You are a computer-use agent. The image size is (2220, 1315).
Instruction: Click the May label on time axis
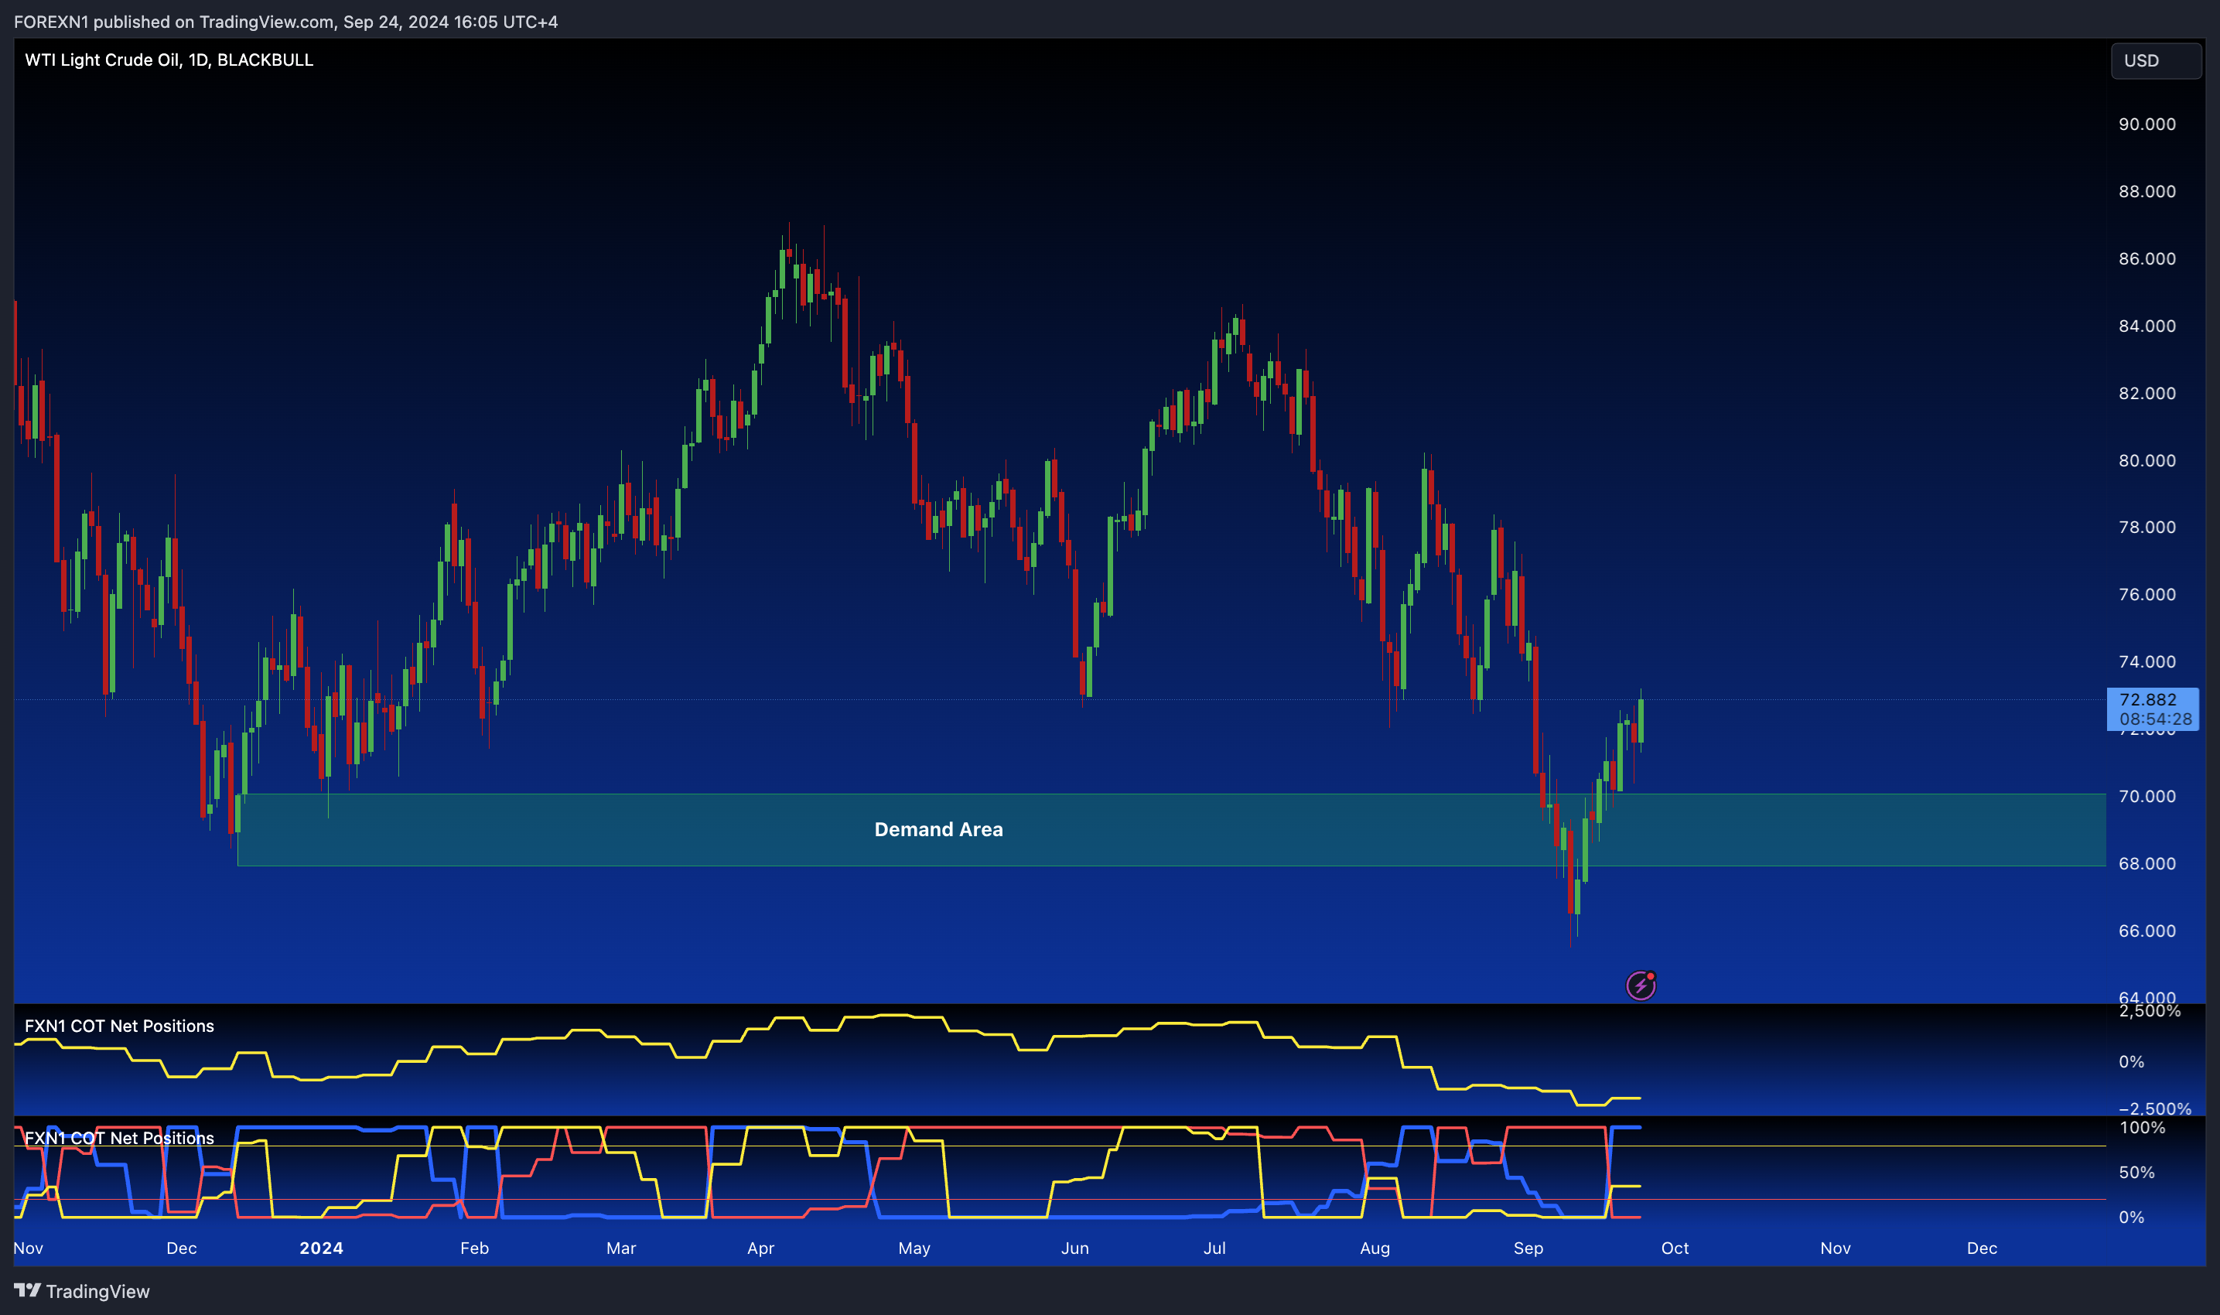914,1248
